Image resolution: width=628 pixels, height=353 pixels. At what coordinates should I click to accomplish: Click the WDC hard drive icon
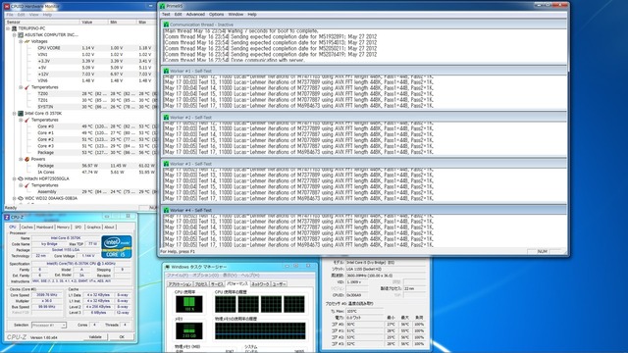[x=21, y=198]
